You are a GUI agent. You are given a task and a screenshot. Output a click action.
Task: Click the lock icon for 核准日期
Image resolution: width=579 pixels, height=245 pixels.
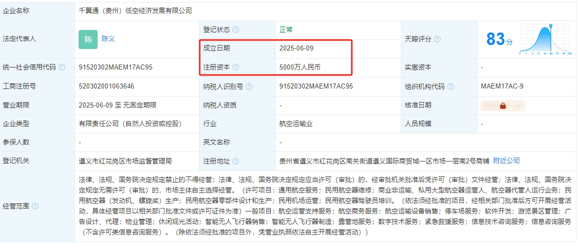tap(502, 105)
